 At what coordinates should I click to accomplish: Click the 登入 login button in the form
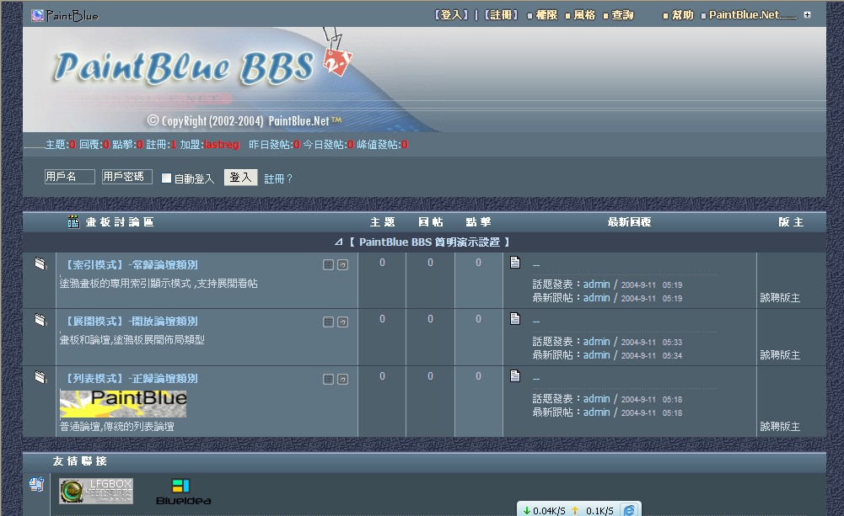click(240, 178)
